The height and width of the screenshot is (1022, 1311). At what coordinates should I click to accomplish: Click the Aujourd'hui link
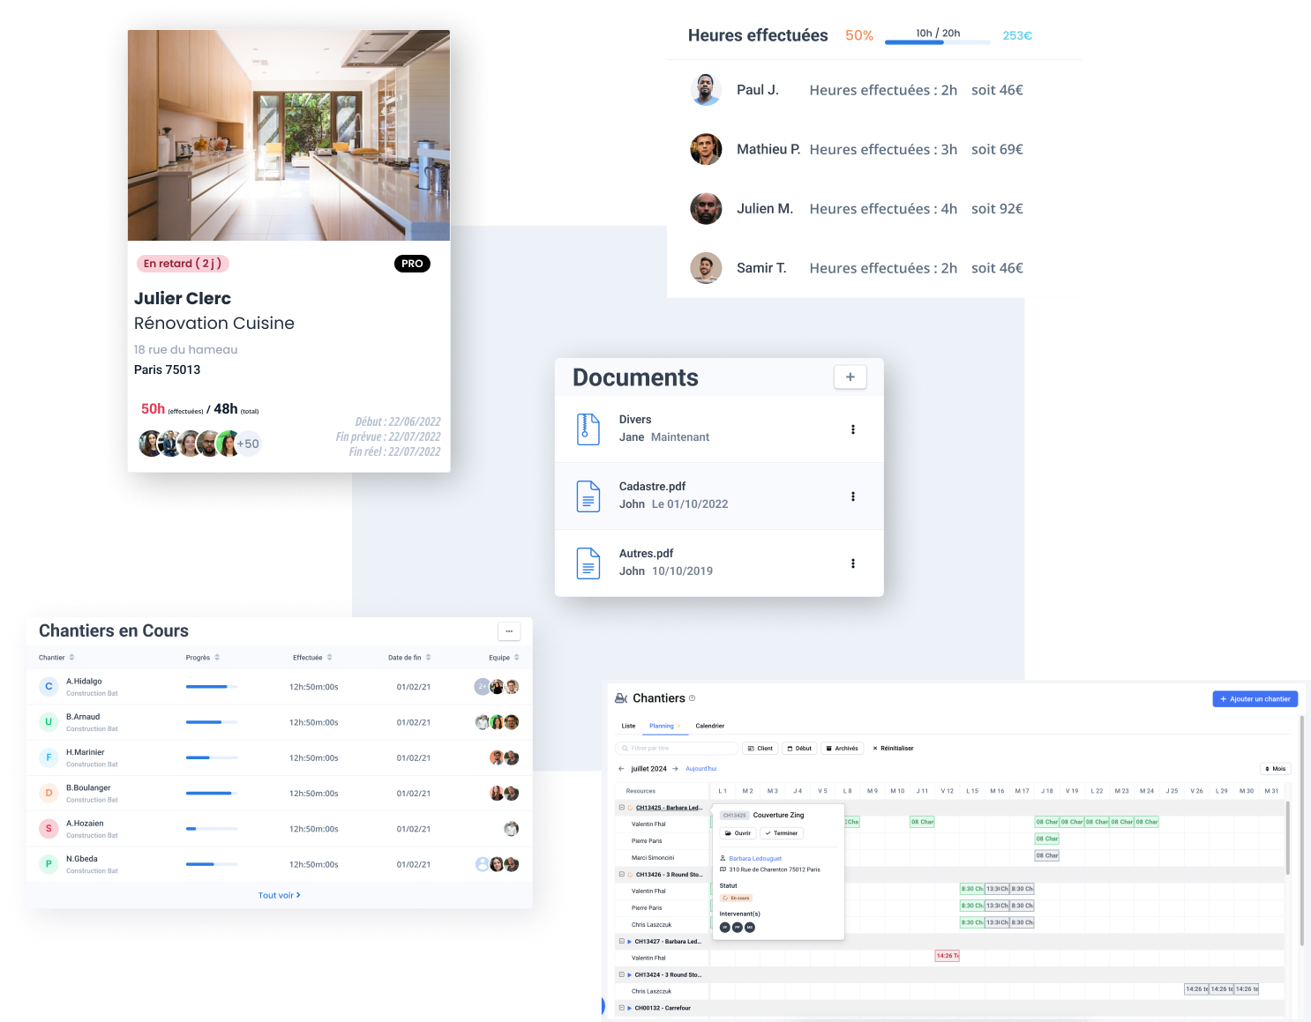click(701, 769)
